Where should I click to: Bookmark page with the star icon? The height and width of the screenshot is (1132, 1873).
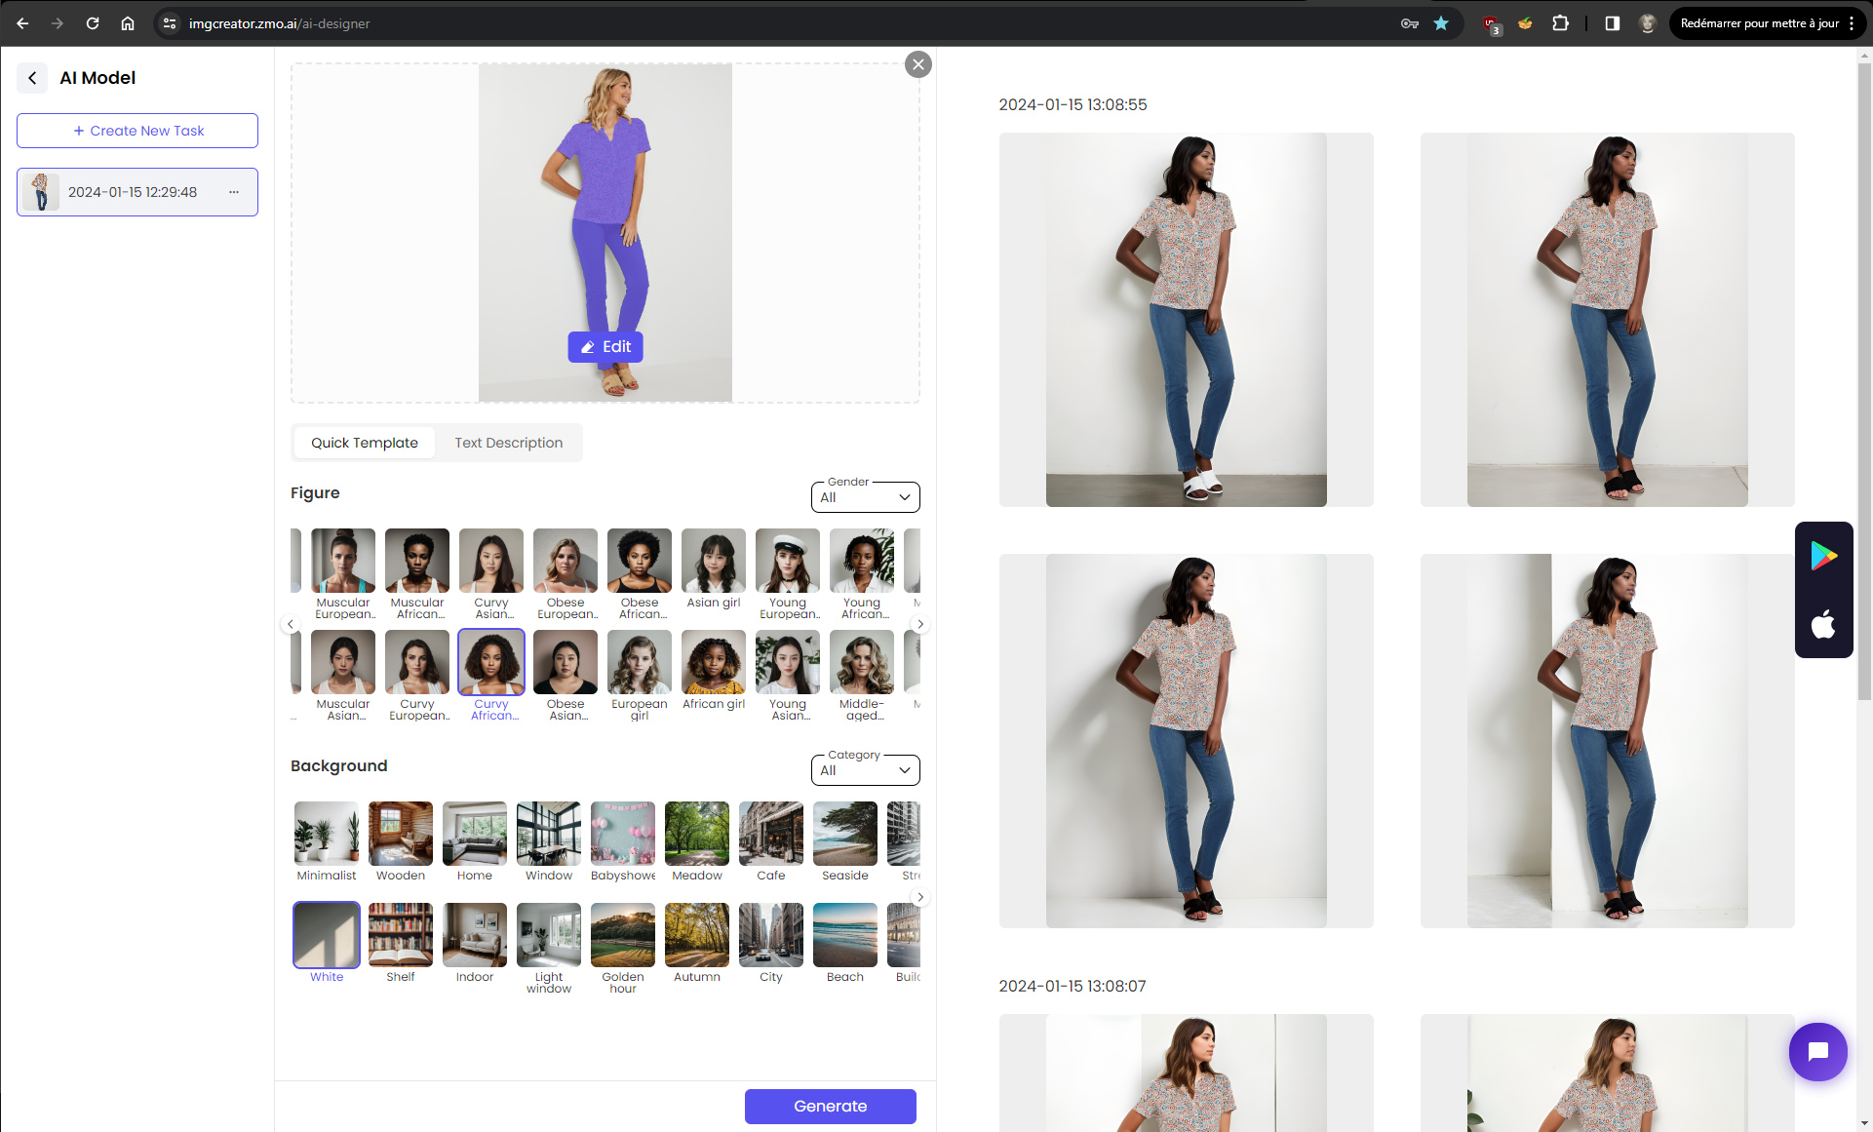[1441, 23]
